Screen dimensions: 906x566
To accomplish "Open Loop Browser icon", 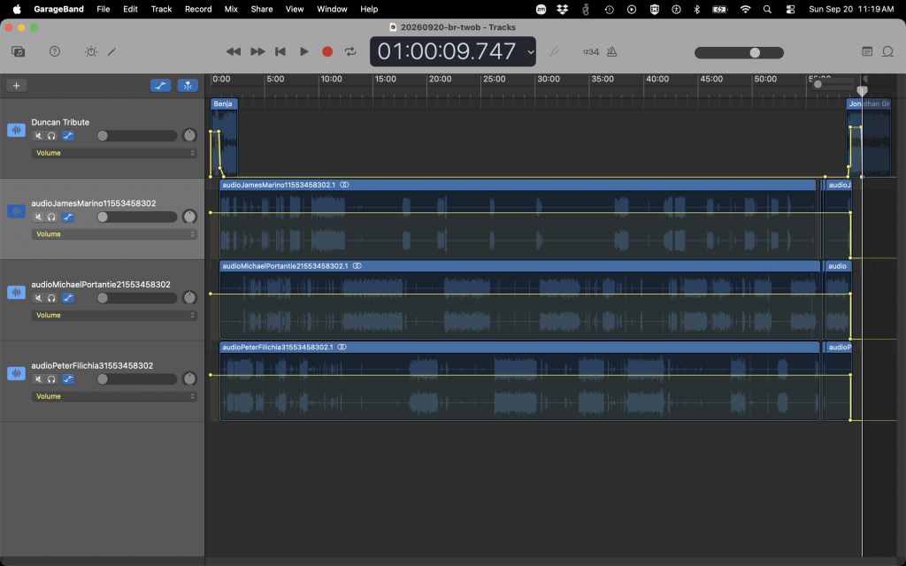I will tap(888, 51).
